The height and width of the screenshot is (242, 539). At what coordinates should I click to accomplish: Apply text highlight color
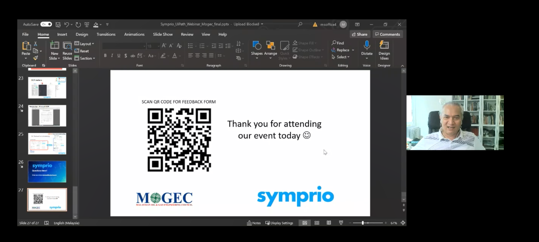tap(163, 56)
